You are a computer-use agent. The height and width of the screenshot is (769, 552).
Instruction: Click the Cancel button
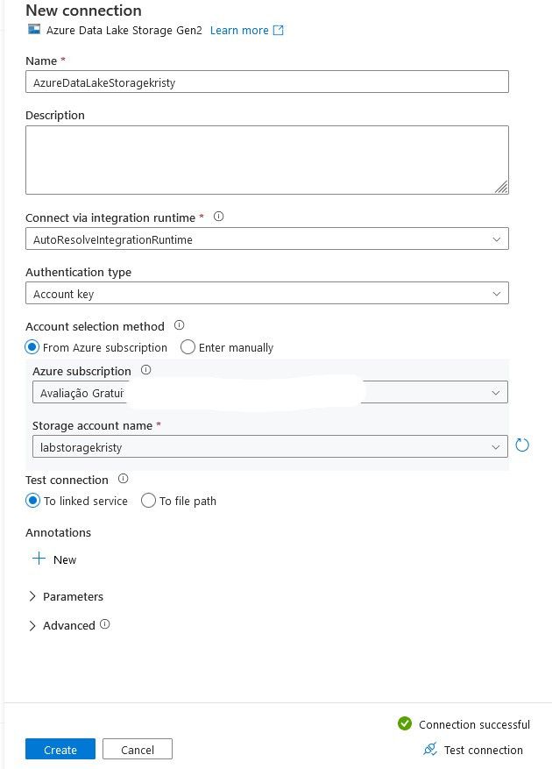click(138, 750)
